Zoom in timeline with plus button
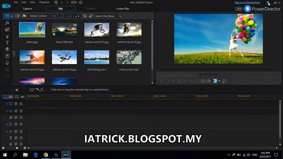283x159 pixels. [25, 148]
